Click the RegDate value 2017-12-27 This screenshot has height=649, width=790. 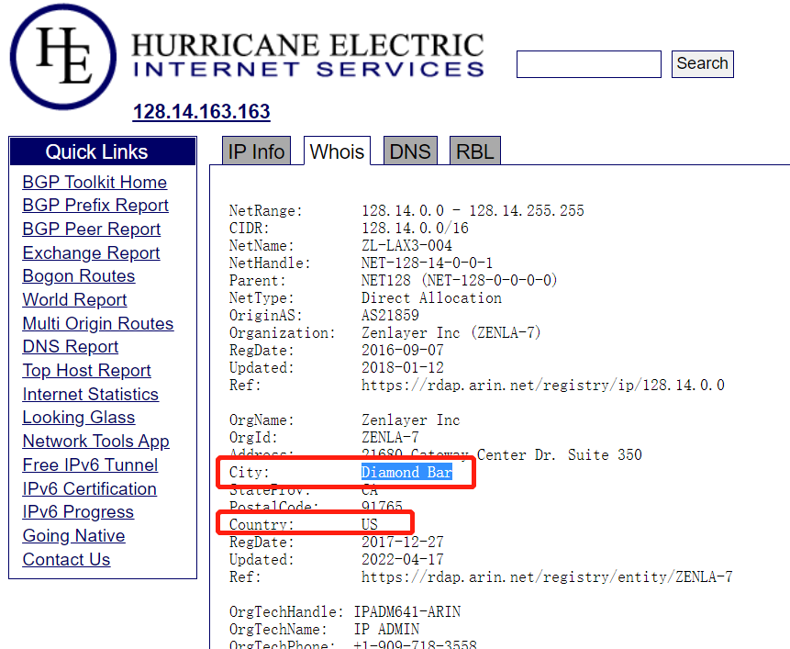(403, 543)
